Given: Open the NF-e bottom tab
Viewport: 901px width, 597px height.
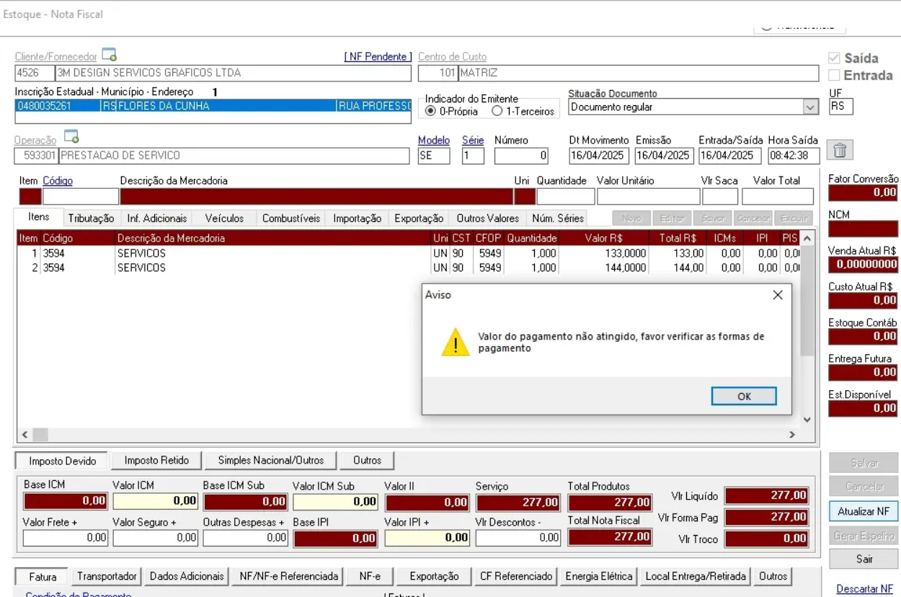Looking at the screenshot, I should (x=370, y=576).
